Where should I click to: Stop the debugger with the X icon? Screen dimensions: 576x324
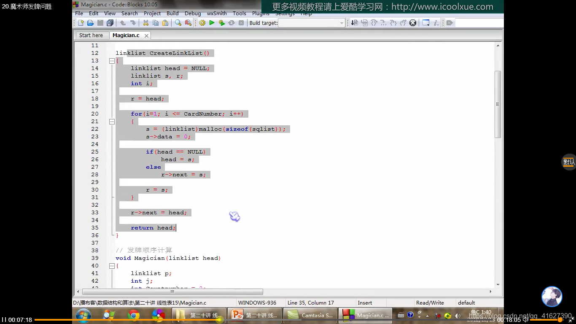(413, 23)
